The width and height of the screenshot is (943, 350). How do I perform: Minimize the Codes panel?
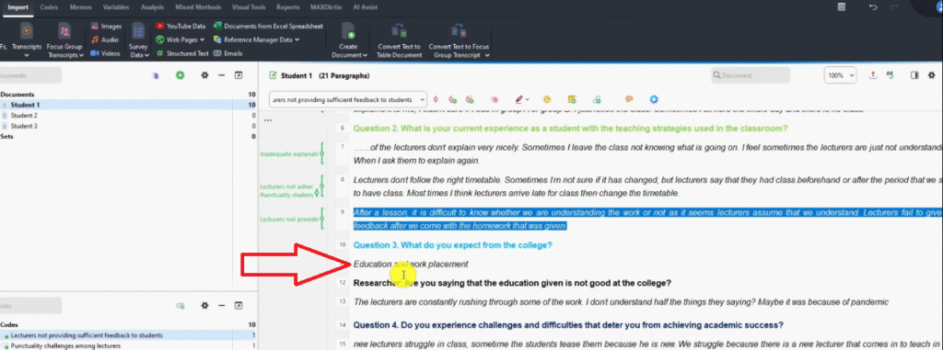coord(221,306)
